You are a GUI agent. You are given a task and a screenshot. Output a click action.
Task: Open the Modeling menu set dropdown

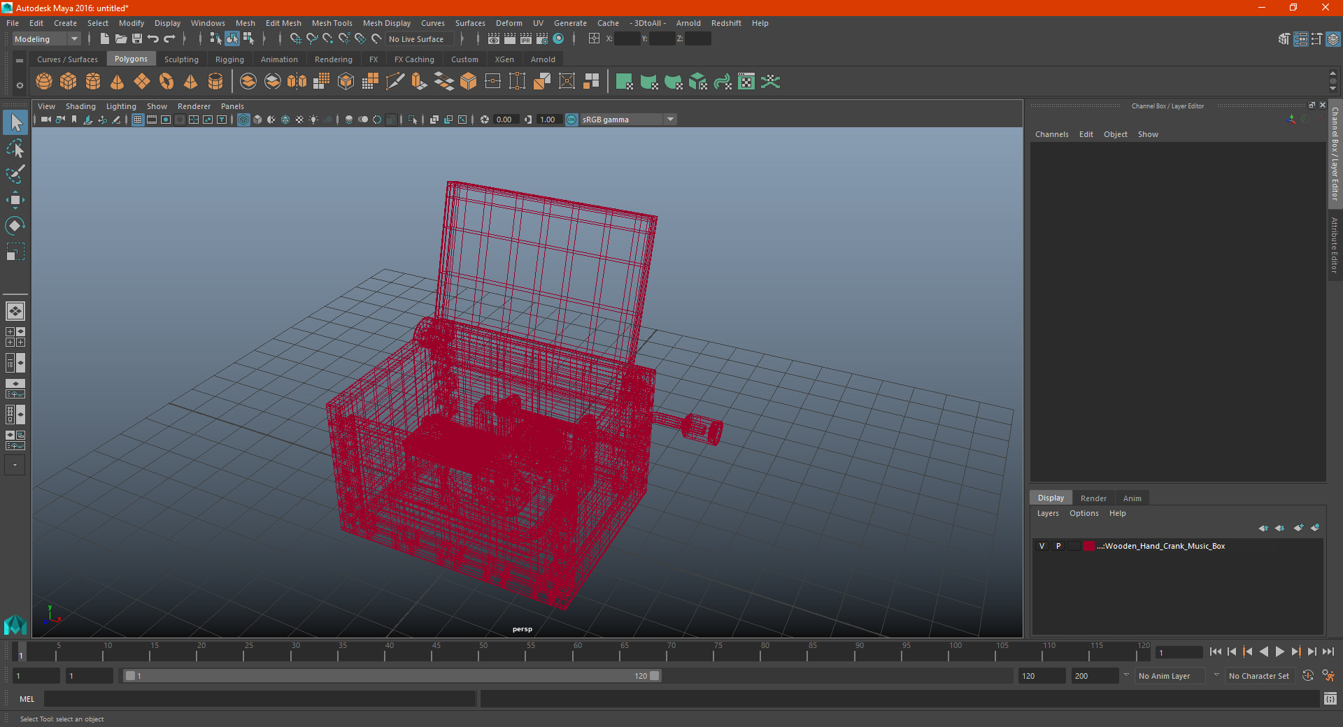(x=46, y=39)
